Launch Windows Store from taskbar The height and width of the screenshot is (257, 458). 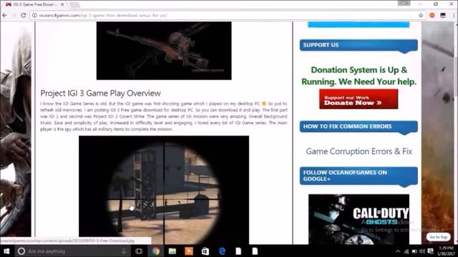pyautogui.click(x=205, y=251)
